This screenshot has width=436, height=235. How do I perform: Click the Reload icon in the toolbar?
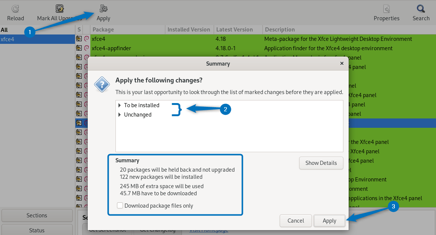pos(15,8)
